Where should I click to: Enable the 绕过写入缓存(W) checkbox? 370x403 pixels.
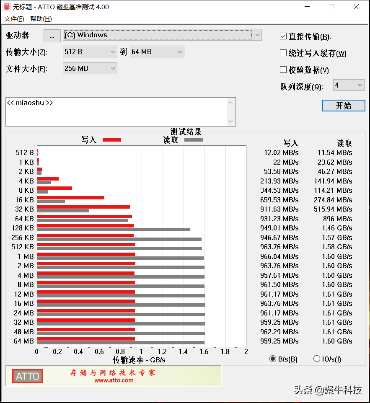coord(283,53)
